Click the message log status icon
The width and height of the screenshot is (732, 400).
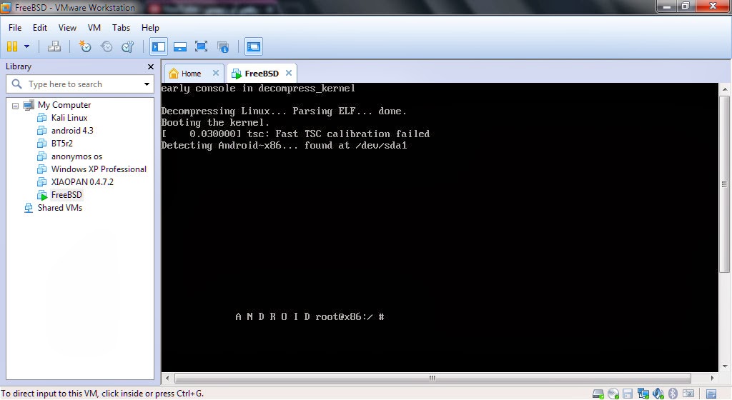(711, 394)
